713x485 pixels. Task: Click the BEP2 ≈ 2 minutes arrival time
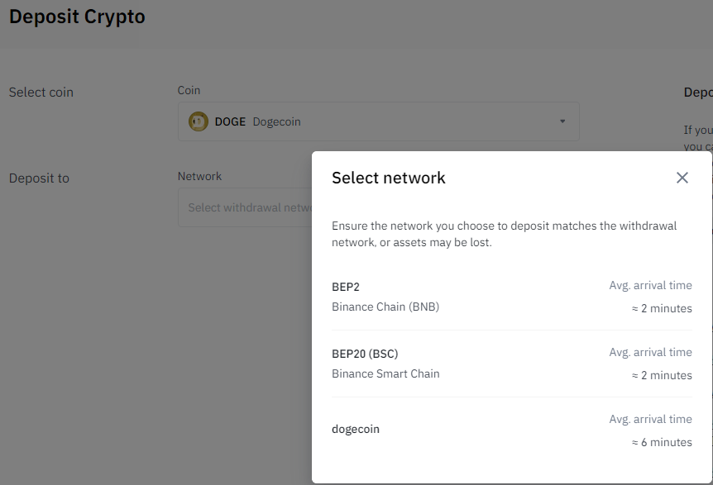tap(662, 308)
